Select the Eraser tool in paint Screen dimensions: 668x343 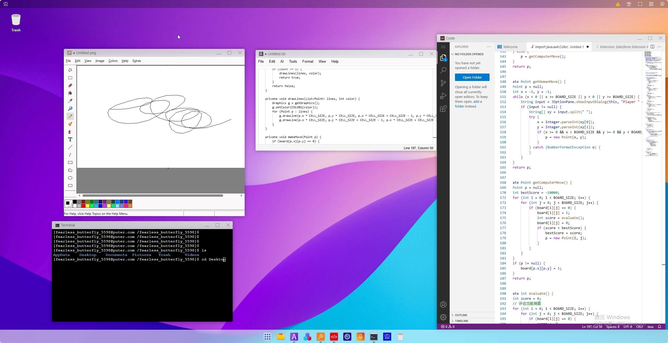[x=70, y=85]
